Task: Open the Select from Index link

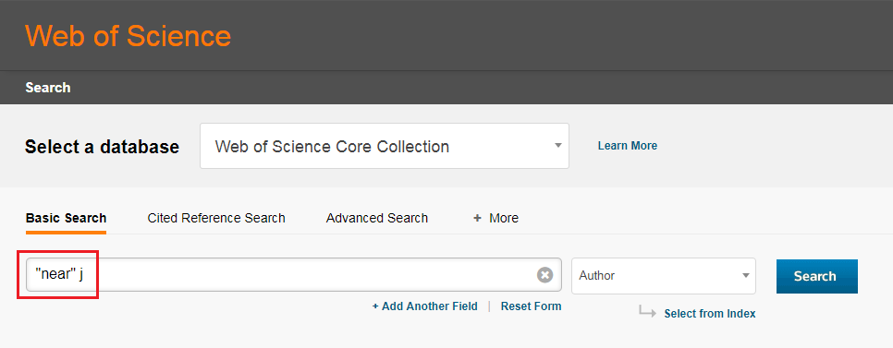Action: pyautogui.click(x=710, y=314)
